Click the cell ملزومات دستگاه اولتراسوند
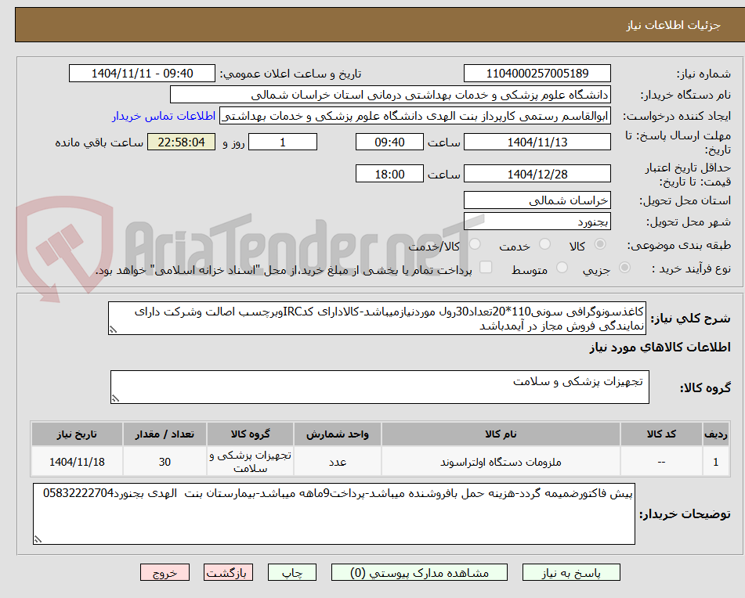The height and width of the screenshot is (598, 745). 501,462
